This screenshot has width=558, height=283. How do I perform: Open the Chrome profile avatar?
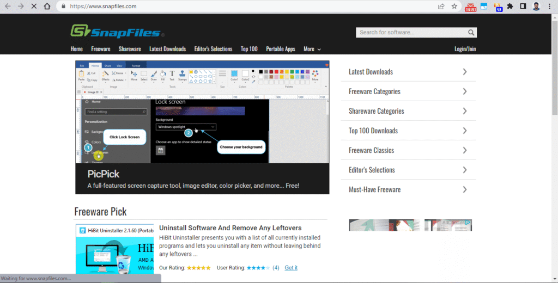click(x=536, y=7)
